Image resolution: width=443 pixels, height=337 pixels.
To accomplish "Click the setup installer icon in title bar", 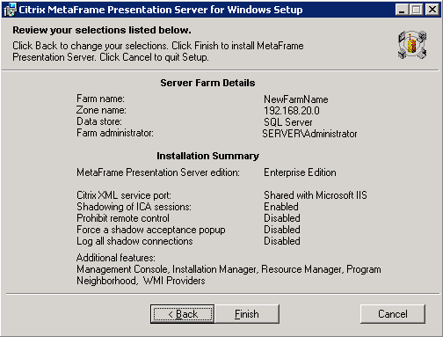I will coord(10,10).
